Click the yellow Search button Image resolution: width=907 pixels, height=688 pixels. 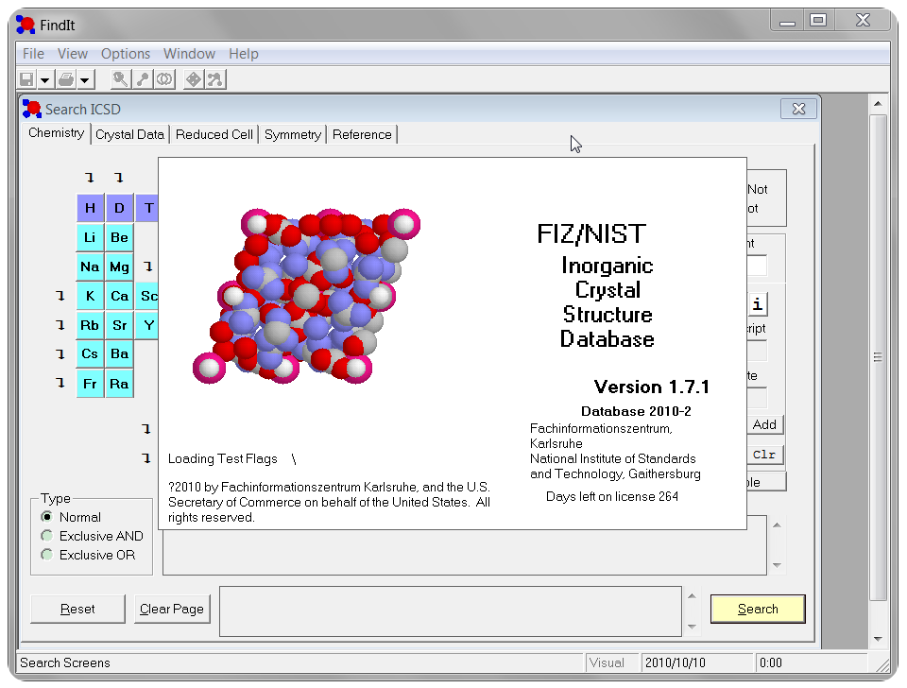tap(758, 609)
